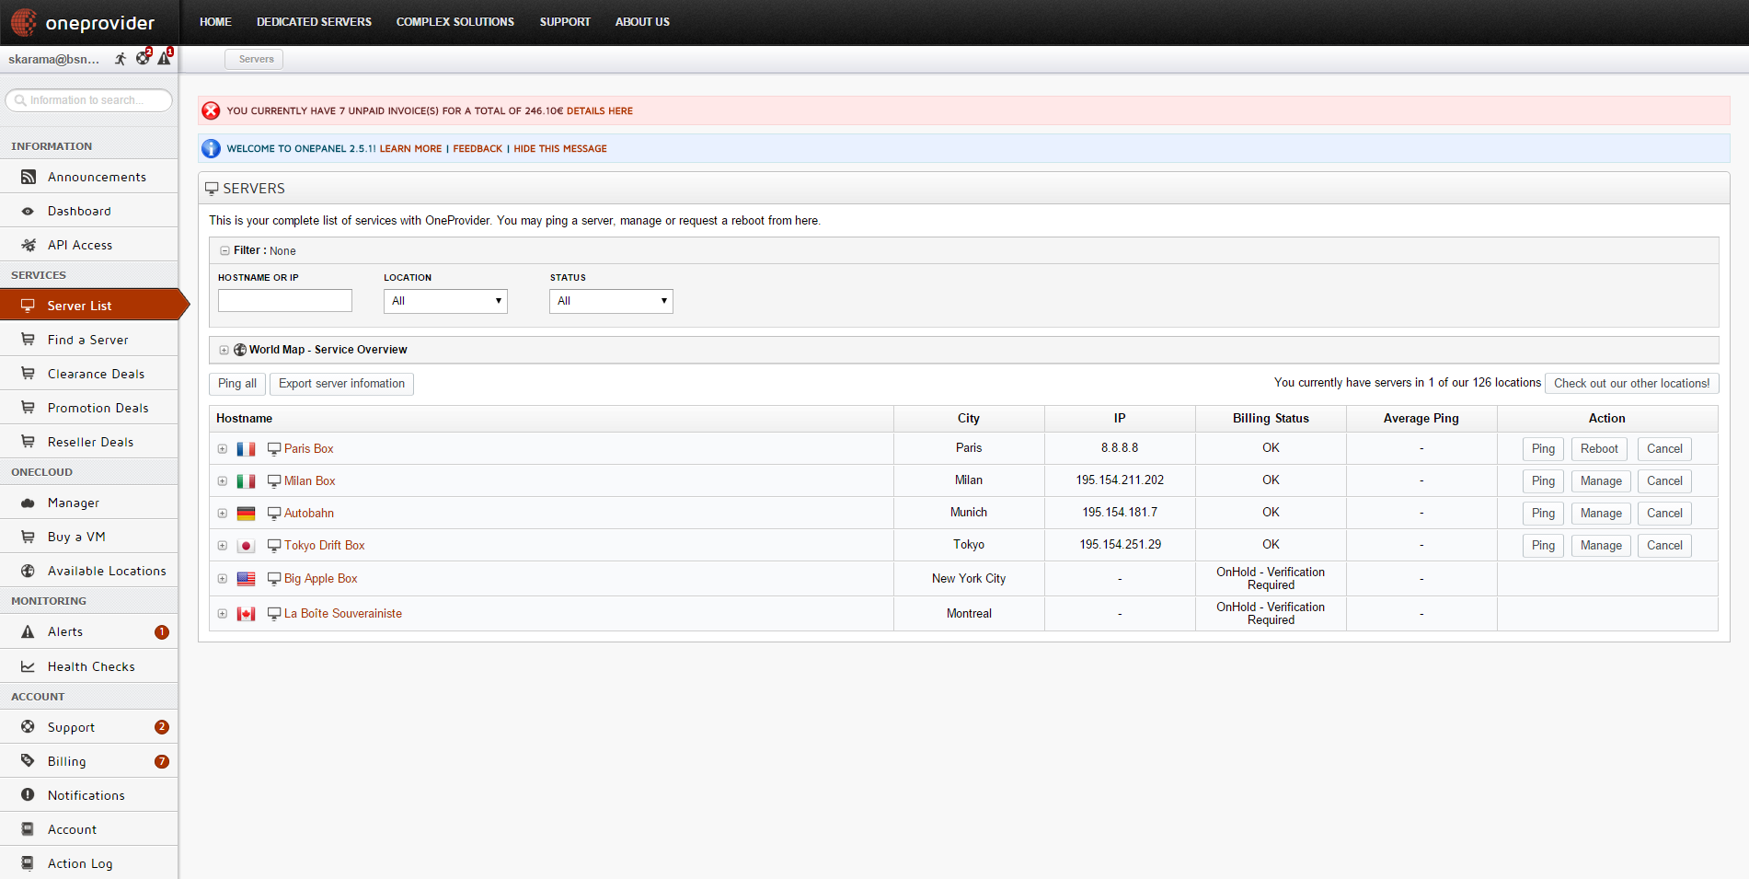Click the alerts warning triangle icon in header
The image size is (1749, 879).
(x=164, y=58)
